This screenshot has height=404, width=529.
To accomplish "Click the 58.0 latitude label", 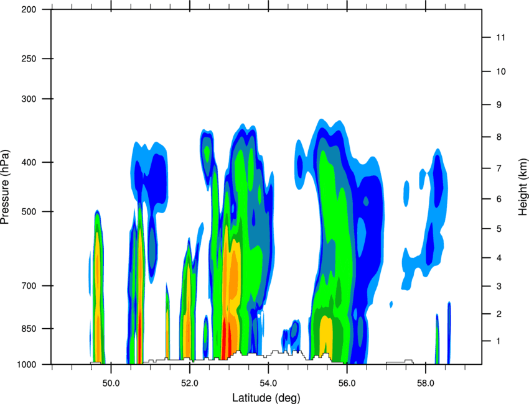I will (426, 383).
